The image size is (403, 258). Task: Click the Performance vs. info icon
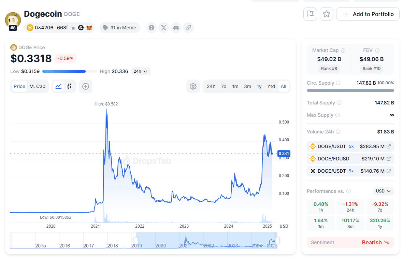point(348,191)
